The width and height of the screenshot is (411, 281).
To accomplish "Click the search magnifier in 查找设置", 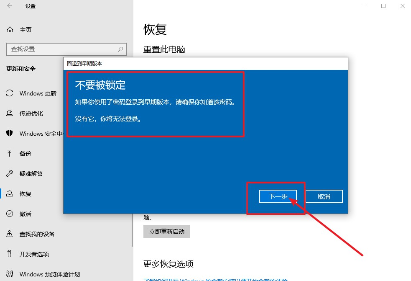I will pyautogui.click(x=121, y=49).
